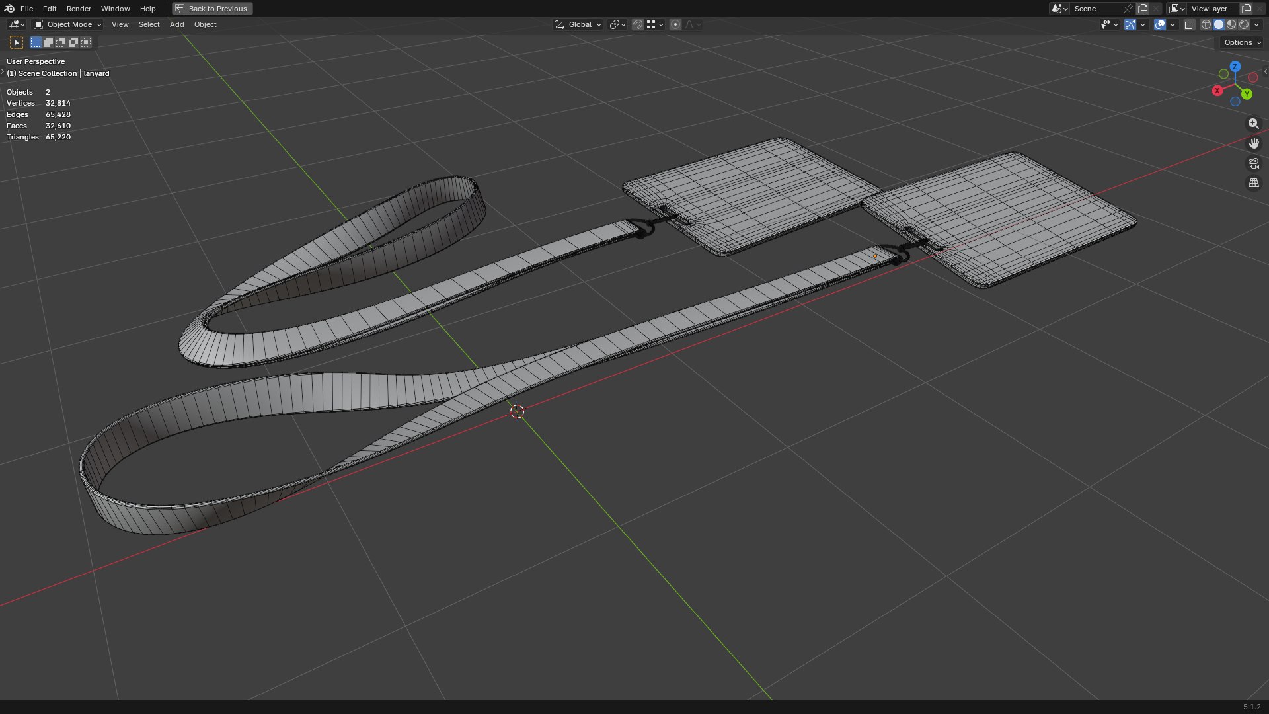Open the Window menu
1269x714 pixels.
(x=115, y=9)
